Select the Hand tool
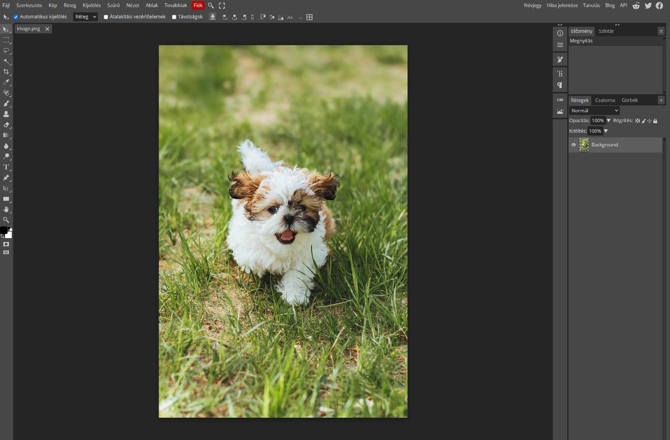This screenshot has height=440, width=670. [6, 209]
